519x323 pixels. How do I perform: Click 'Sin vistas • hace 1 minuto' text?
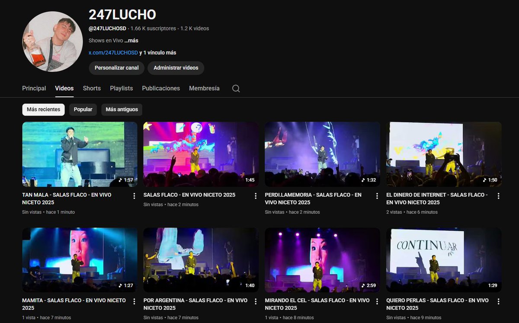coord(48,212)
